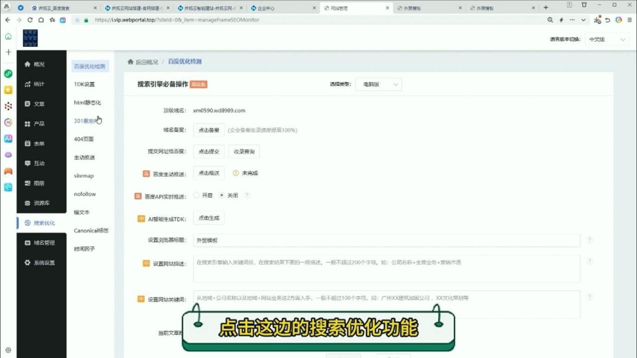
Task: Click 点击提交 button
Action: point(209,151)
